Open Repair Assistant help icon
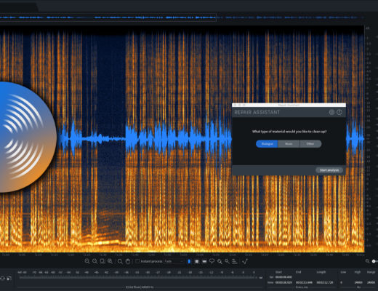This screenshot has height=291, width=378. tap(339, 112)
